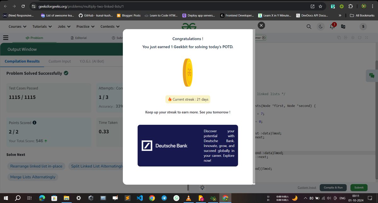Image resolution: width=378 pixels, height=203 pixels.
Task: Switch to the Problem tab
Action: [34, 38]
